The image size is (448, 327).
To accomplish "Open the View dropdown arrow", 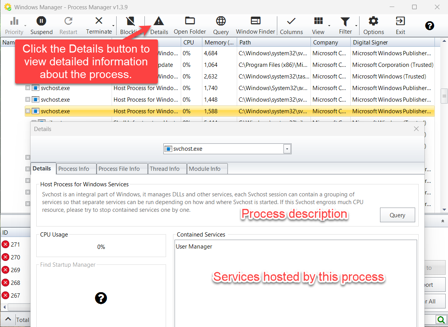I will 329,26.
